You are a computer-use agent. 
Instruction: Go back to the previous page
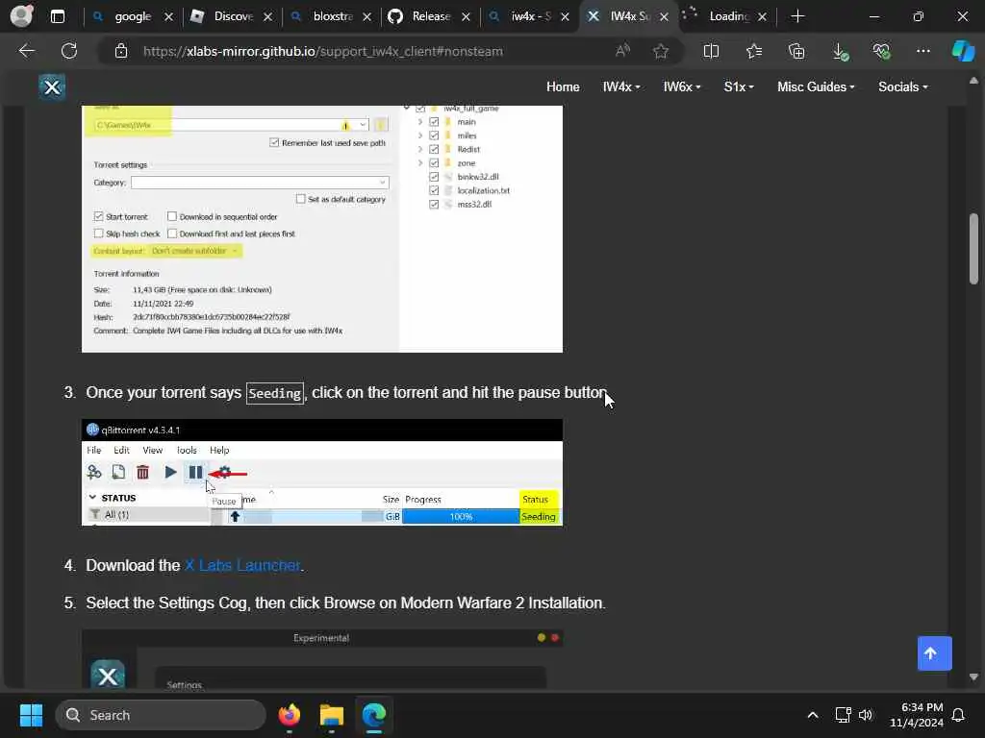pos(26,51)
